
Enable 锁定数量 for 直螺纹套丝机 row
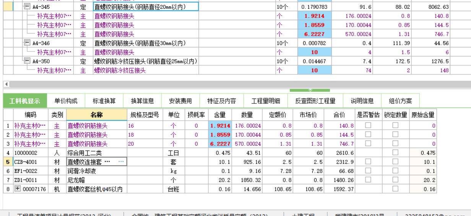point(395,189)
